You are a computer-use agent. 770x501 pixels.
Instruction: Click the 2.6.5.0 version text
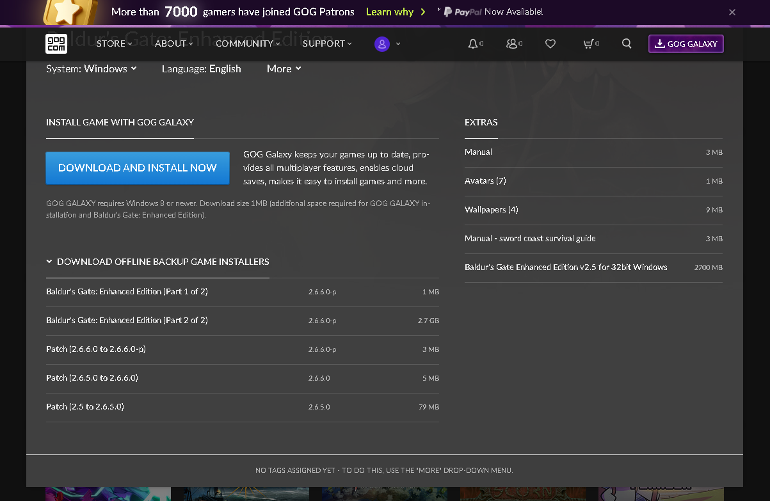[319, 407]
